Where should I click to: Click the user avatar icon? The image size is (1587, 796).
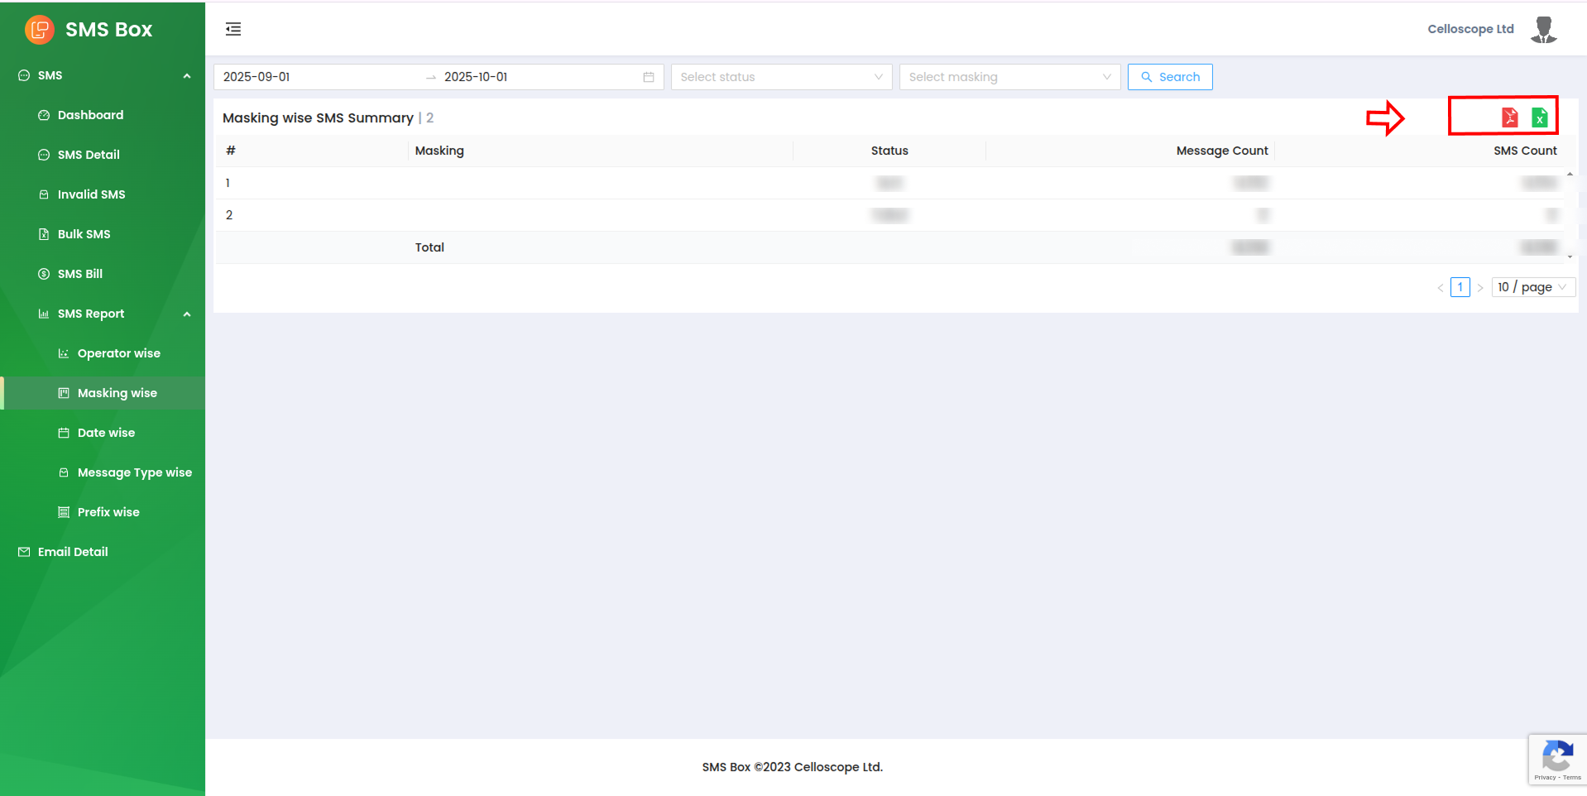coord(1543,30)
